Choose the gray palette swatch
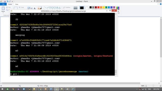Screen dimensions: 162x91 point(93,7)
